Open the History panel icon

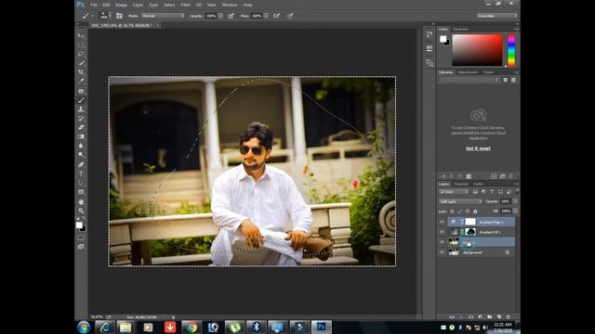click(x=430, y=34)
